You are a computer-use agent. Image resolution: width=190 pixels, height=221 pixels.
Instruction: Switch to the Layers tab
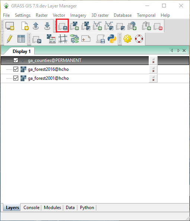click(12, 208)
